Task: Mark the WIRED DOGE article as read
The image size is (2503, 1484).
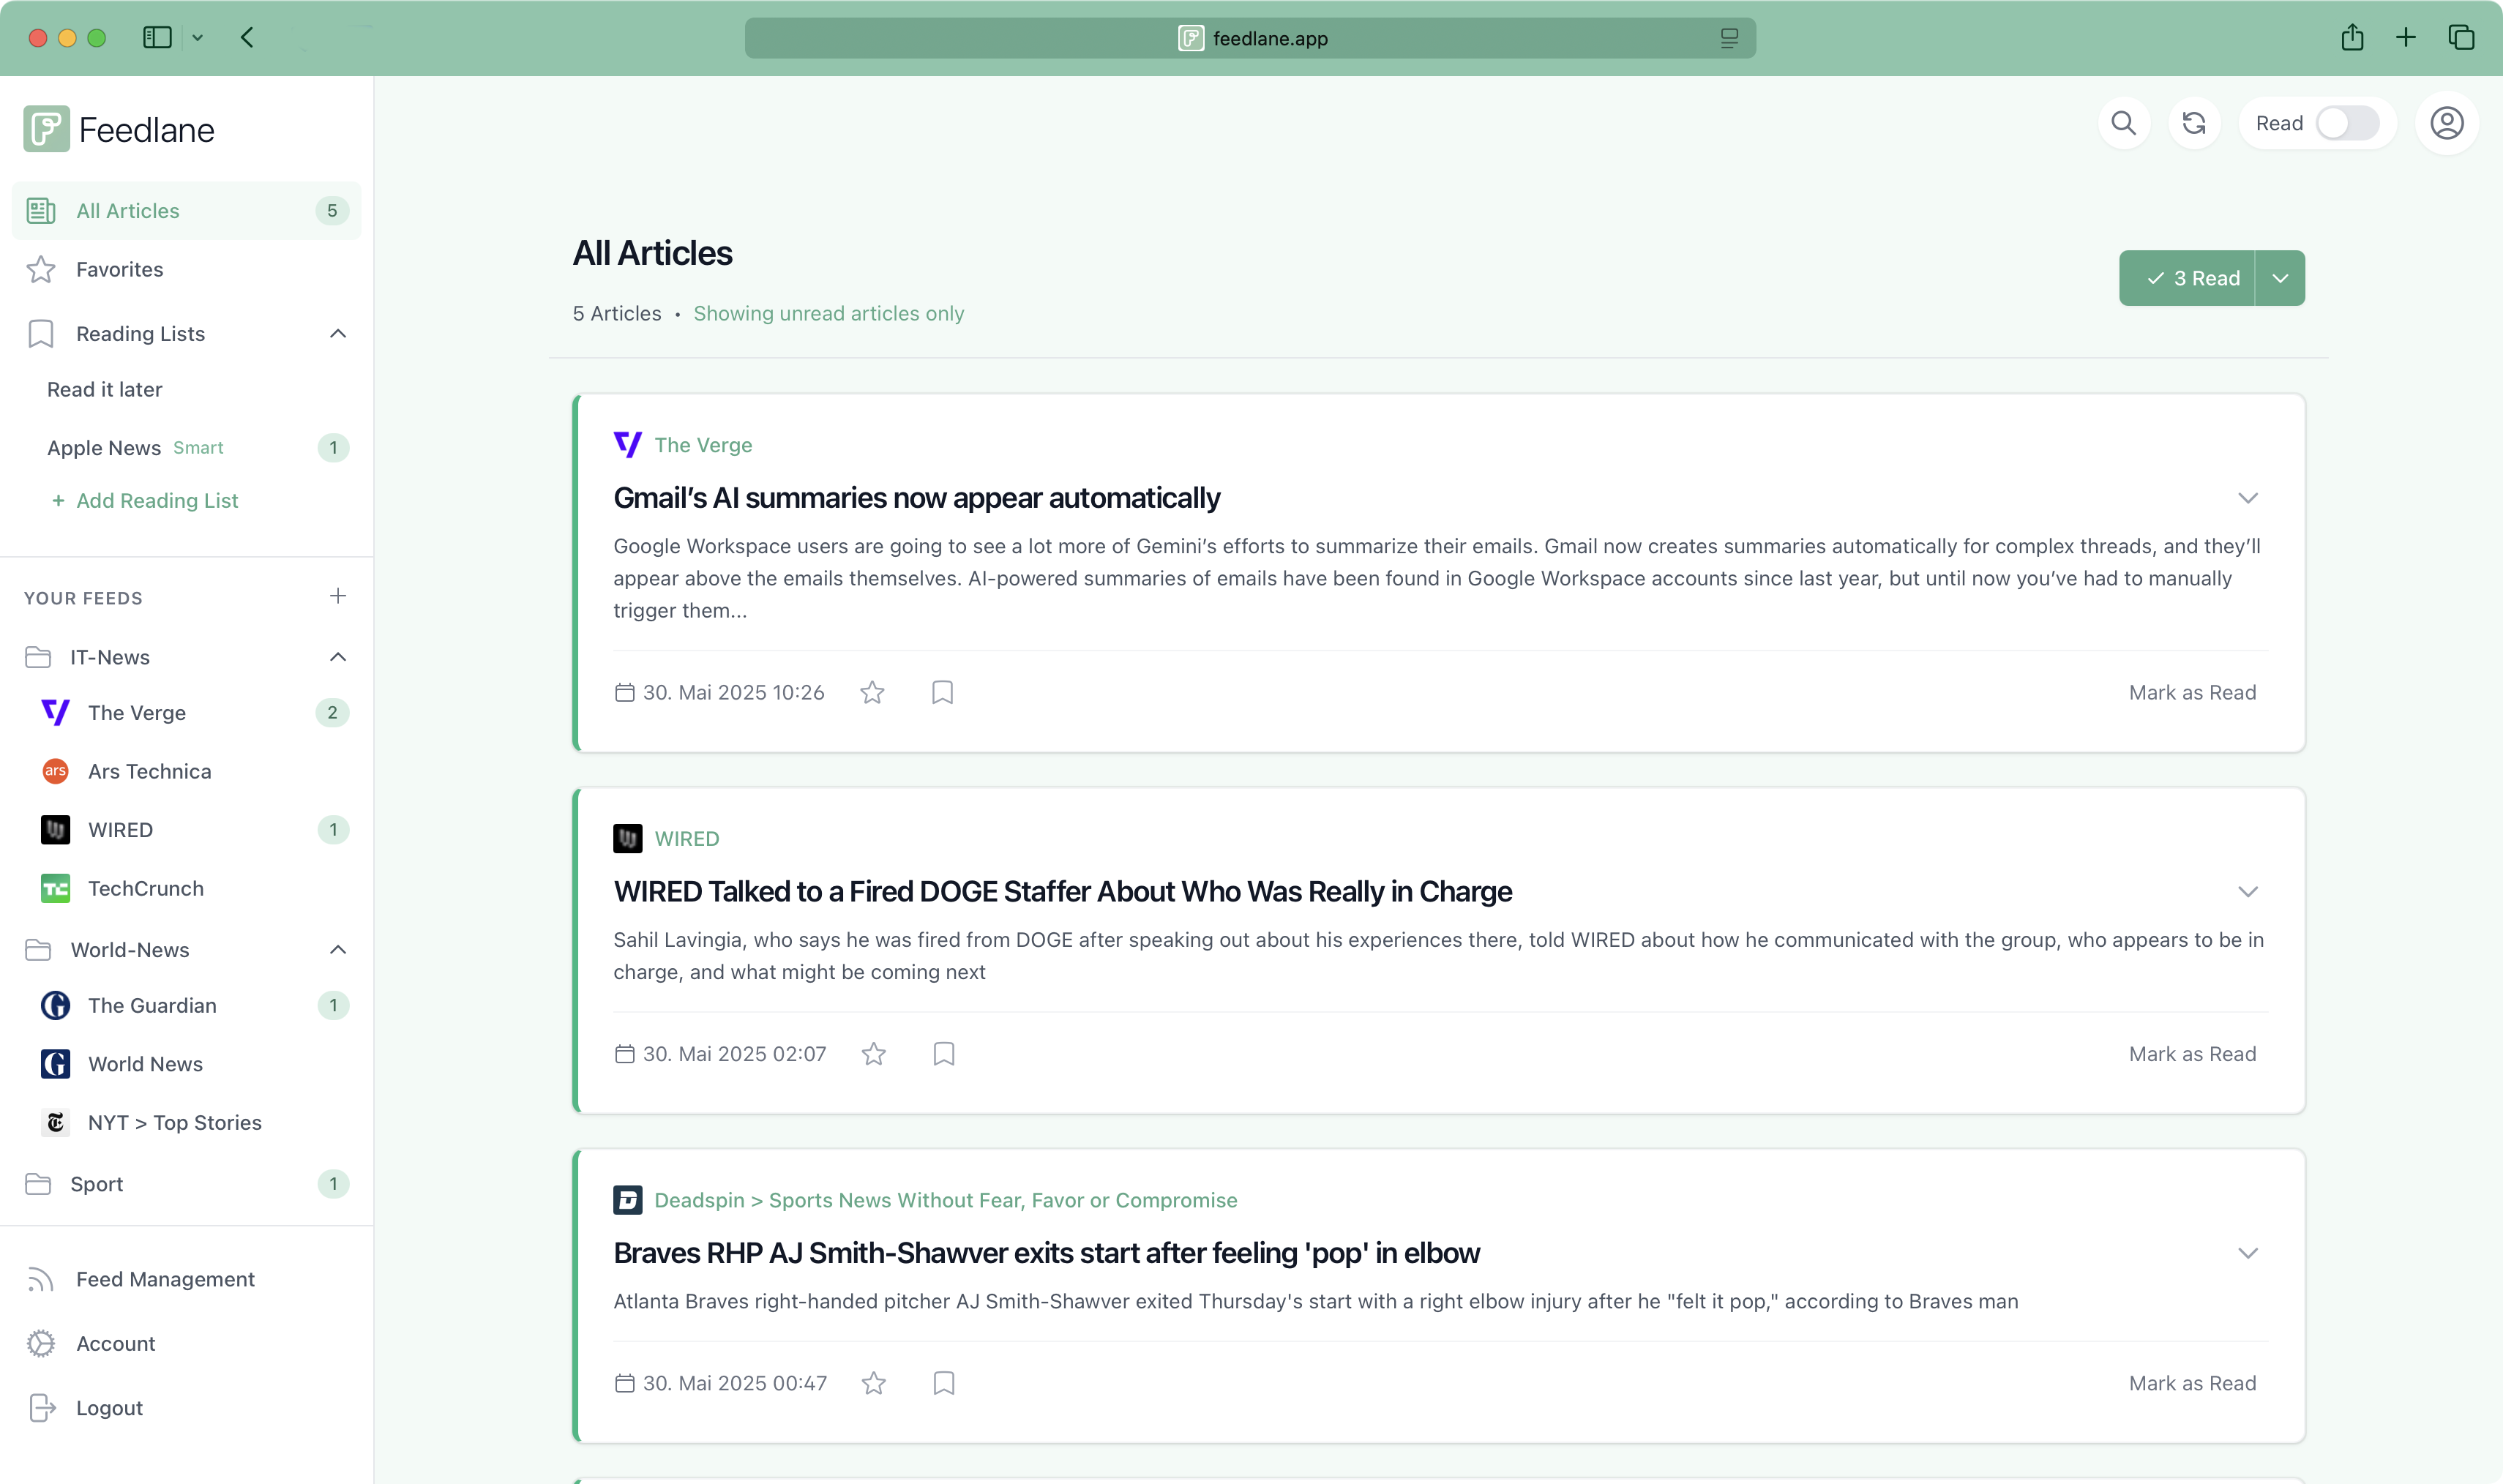Action: (2192, 1054)
